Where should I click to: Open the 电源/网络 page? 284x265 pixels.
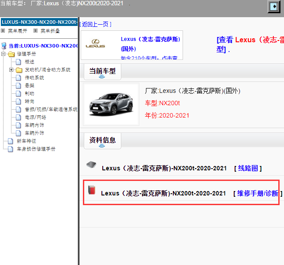pyautogui.click(x=35, y=117)
